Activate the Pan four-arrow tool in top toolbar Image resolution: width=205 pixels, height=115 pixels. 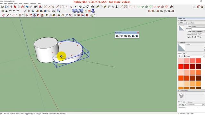point(80,7)
